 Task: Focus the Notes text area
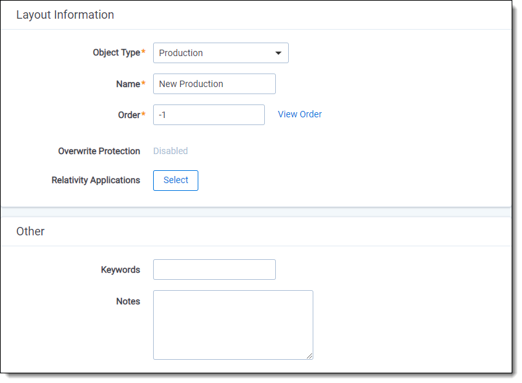pos(233,324)
